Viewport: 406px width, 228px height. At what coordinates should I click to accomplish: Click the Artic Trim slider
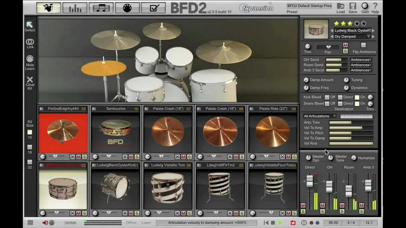point(351,123)
